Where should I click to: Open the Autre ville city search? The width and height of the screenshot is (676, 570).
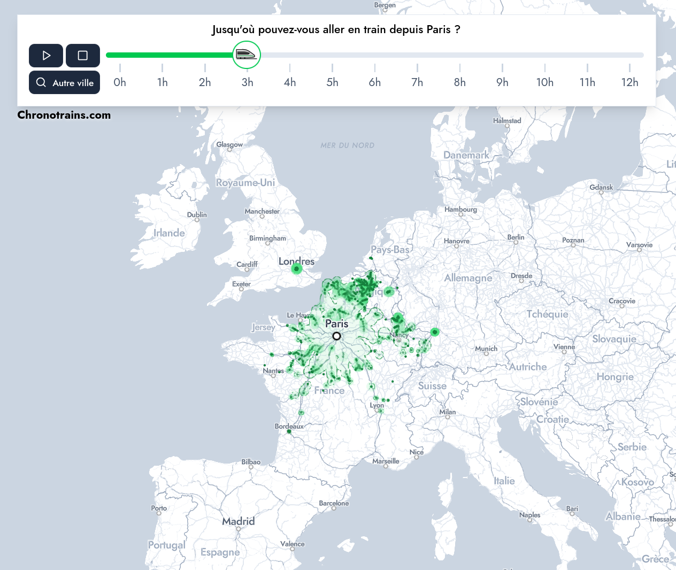[64, 82]
